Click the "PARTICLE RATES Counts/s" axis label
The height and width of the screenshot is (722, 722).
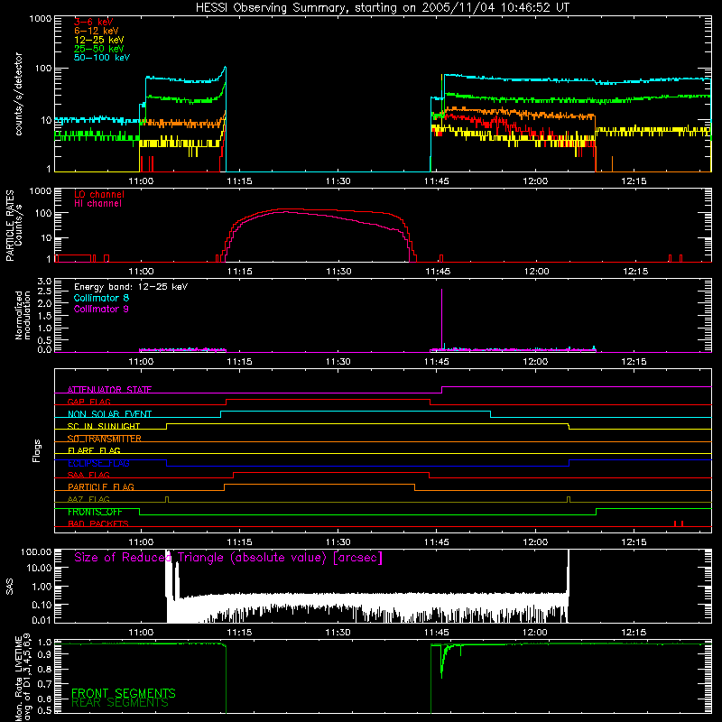click(x=14, y=226)
